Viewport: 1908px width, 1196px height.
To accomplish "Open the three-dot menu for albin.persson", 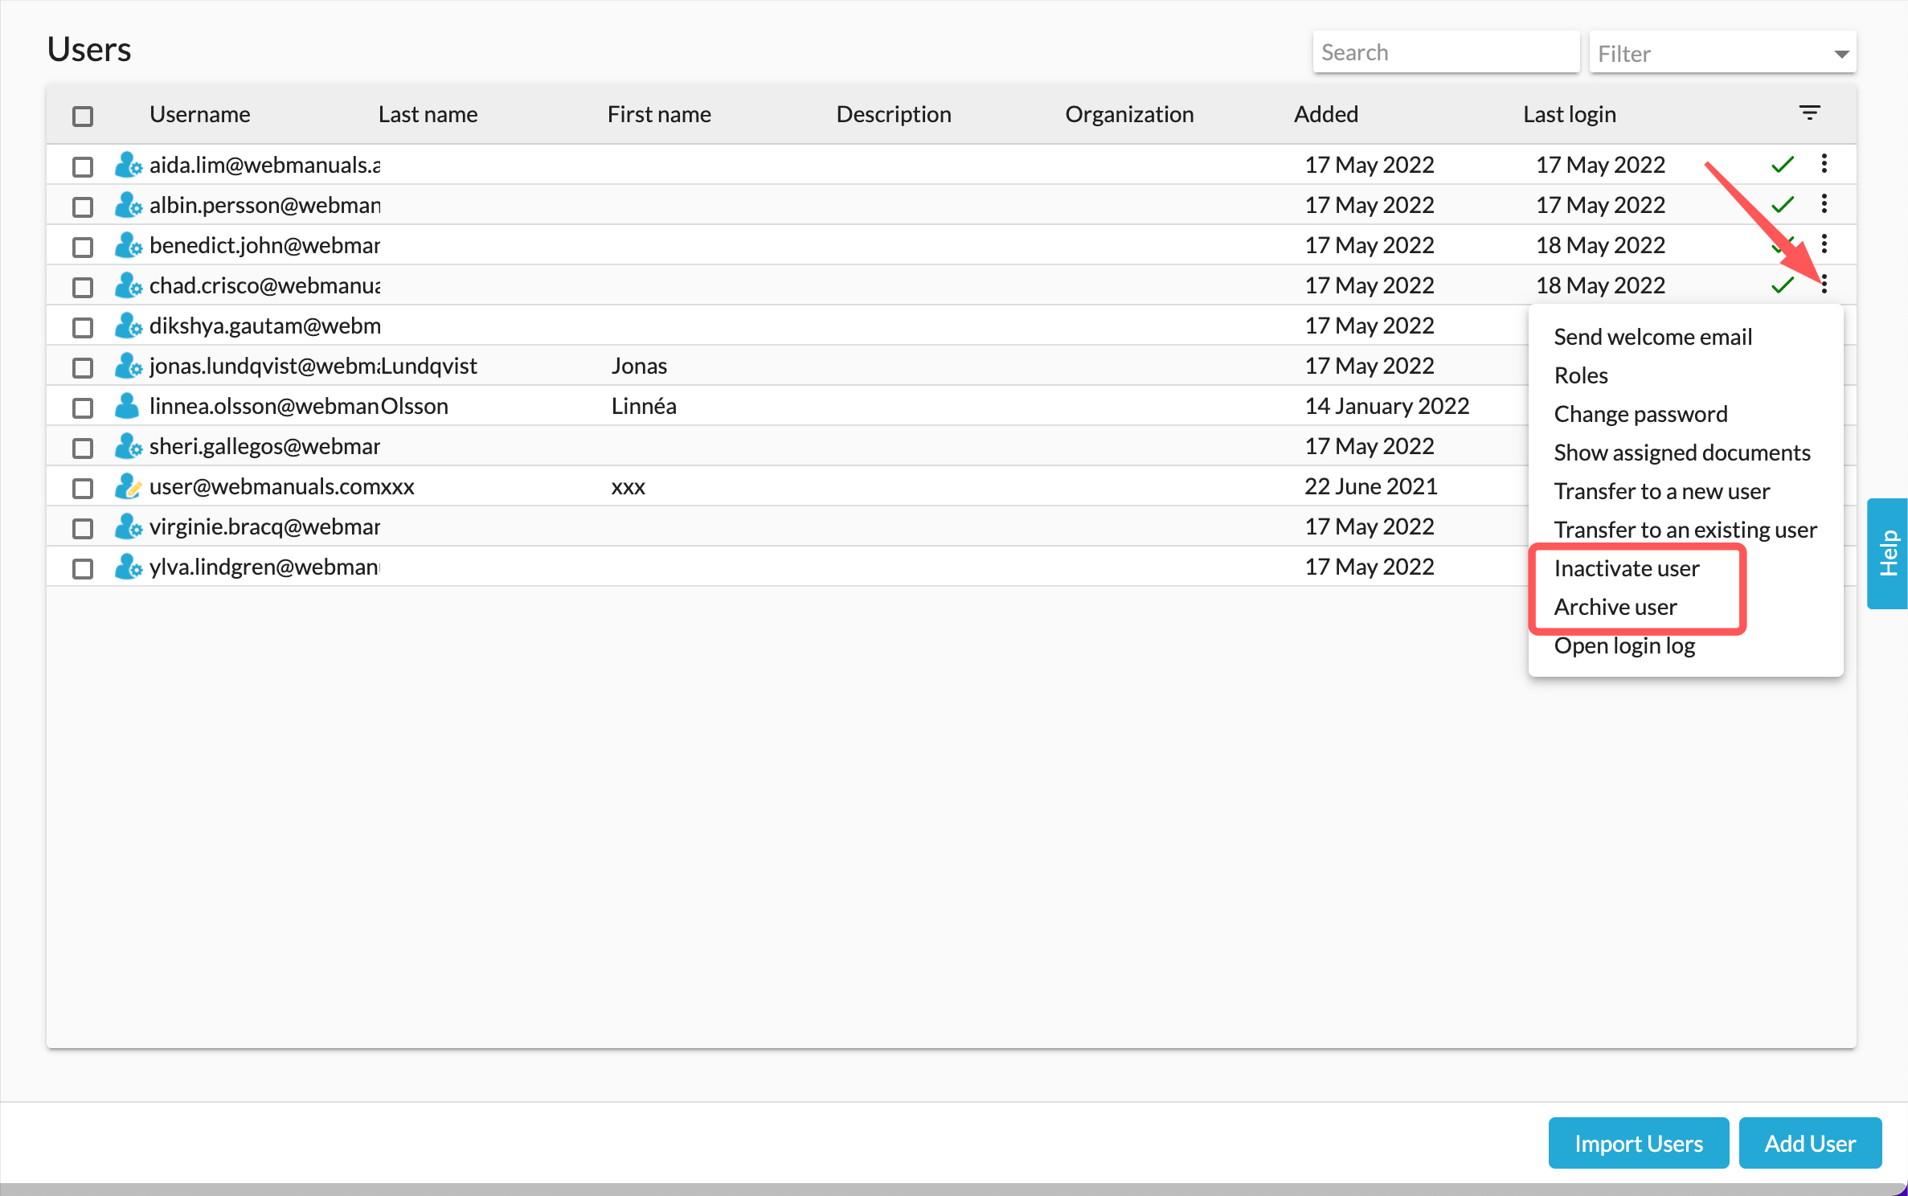I will point(1824,204).
